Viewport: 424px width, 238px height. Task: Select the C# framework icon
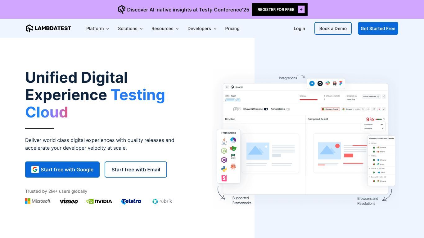[224, 160]
